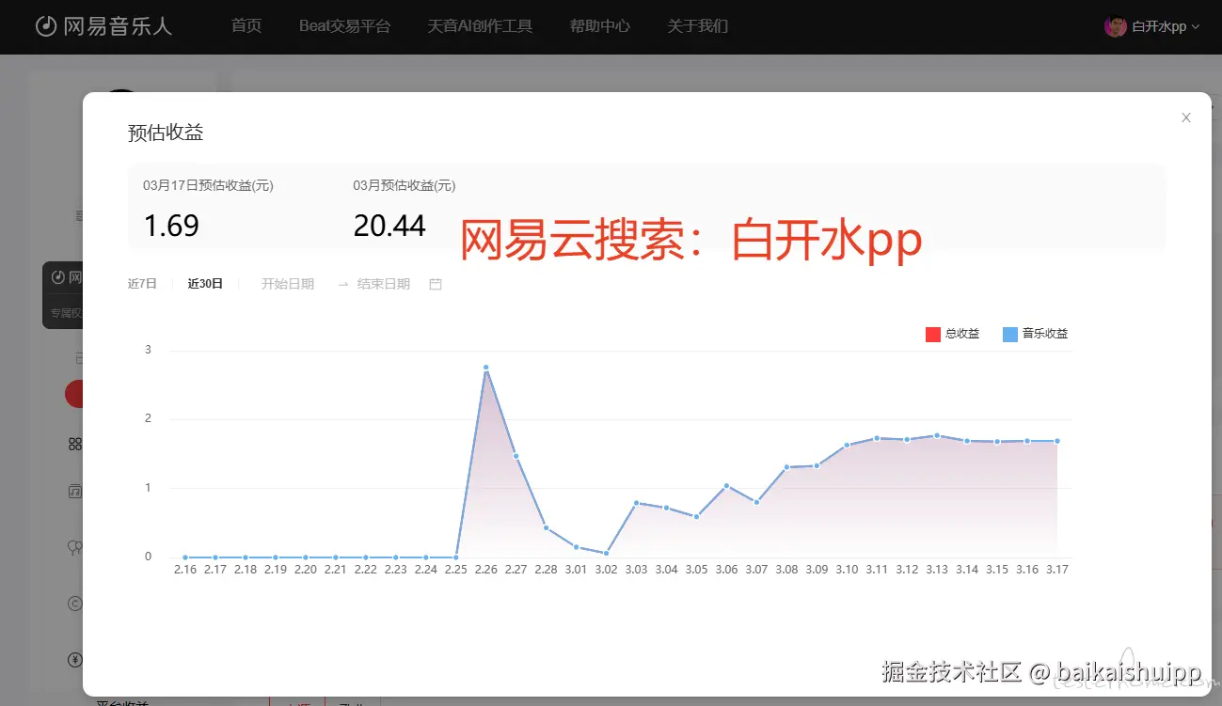Select the data point at 2.28
1222x706 pixels.
click(x=546, y=527)
